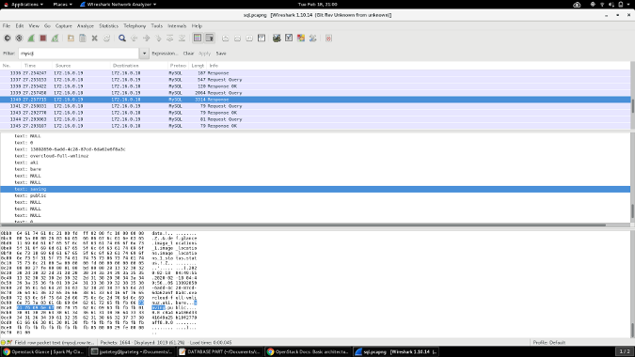The width and height of the screenshot is (635, 357).
Task: Open a capture file icon
Action: [71, 38]
